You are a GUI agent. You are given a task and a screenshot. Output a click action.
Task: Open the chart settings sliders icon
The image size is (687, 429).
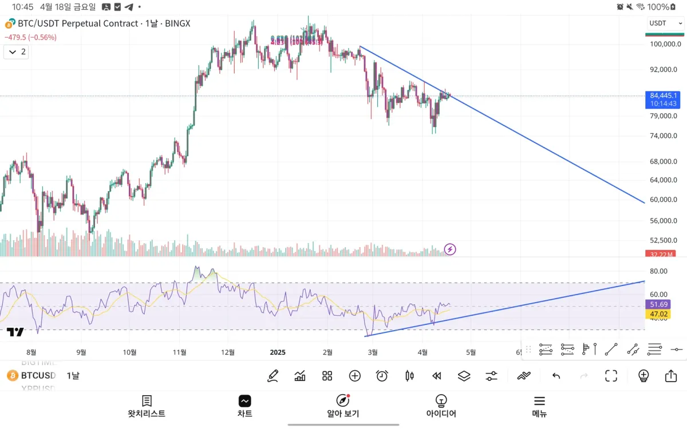click(491, 376)
